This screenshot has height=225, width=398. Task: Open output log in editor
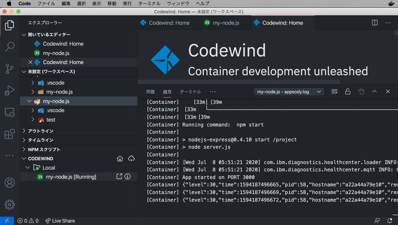tap(361, 92)
